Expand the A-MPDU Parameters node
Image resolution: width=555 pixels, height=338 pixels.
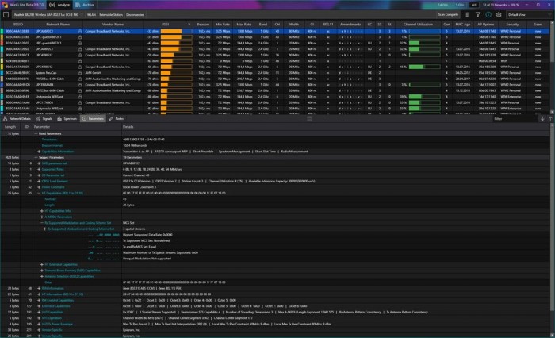(x=42, y=216)
